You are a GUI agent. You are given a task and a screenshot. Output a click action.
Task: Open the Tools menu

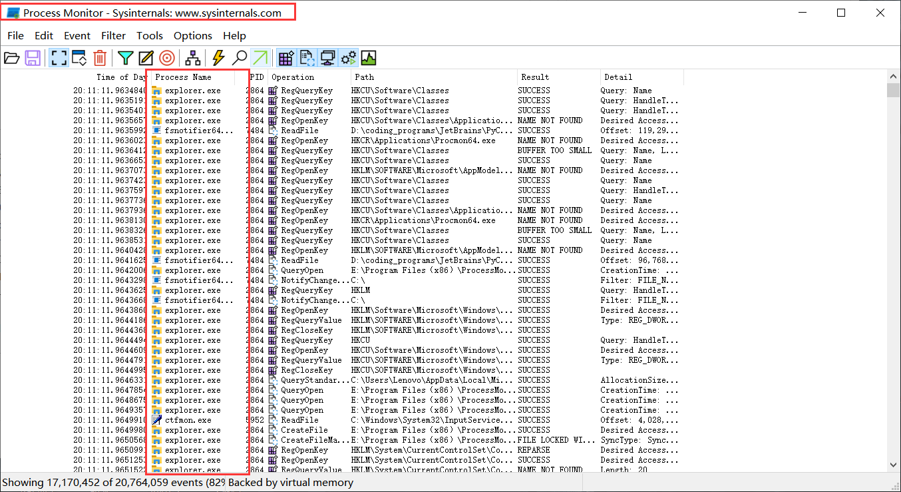[150, 36]
